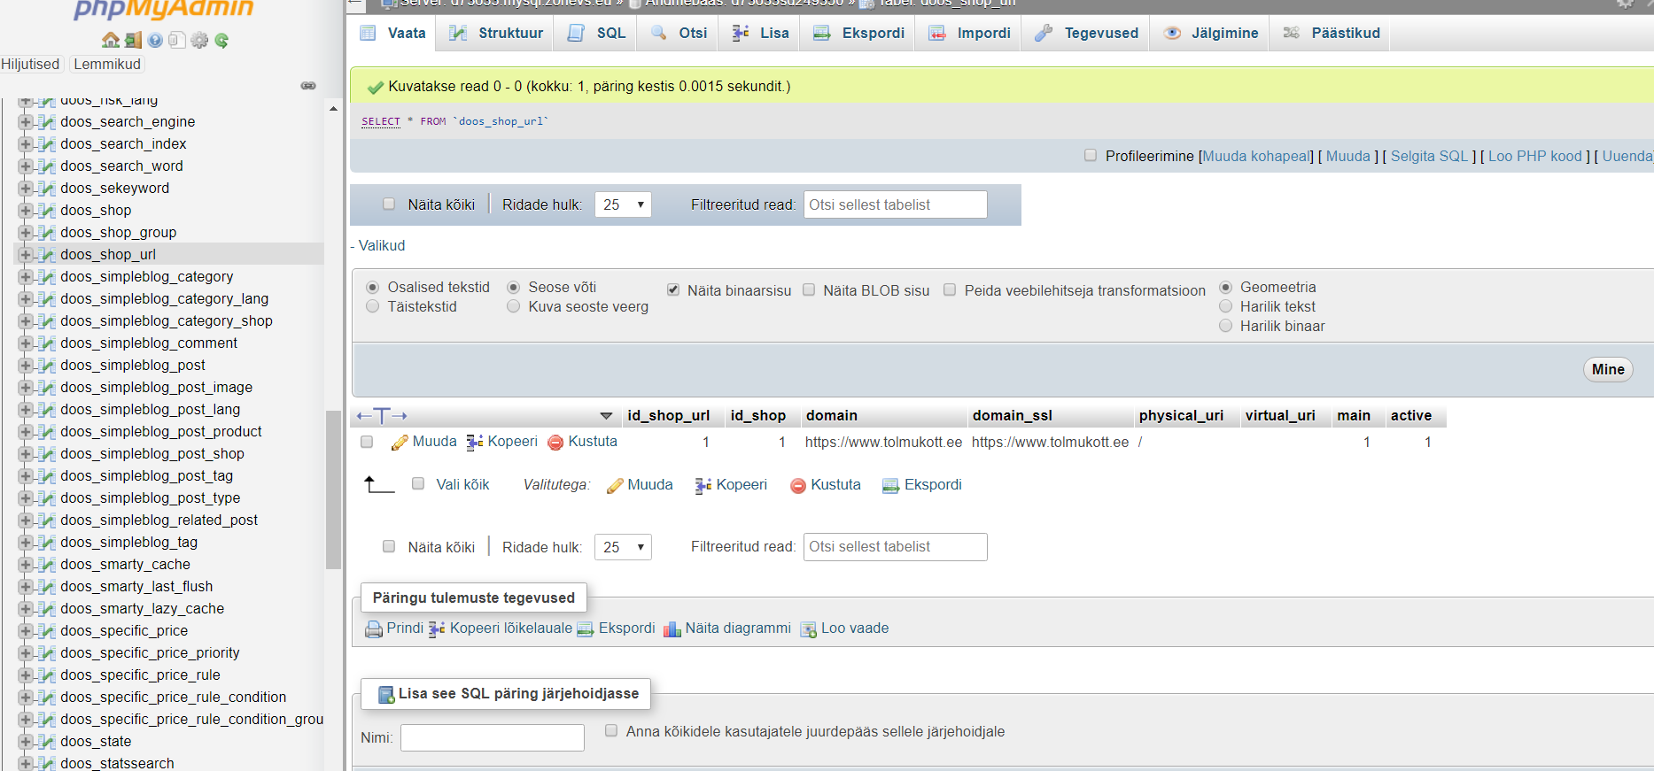Click the Mine button
1654x771 pixels.
(1608, 369)
